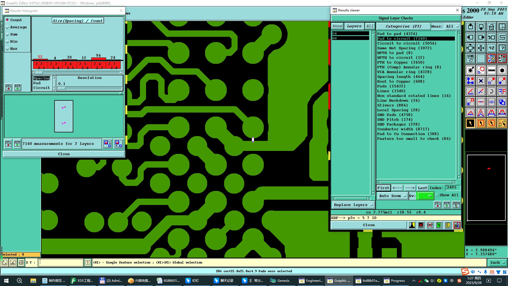Click the DEL icon in Results histogram

coord(8,87)
